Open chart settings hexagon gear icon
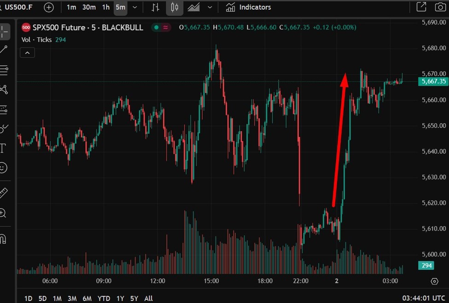The image size is (449, 303). (434, 281)
